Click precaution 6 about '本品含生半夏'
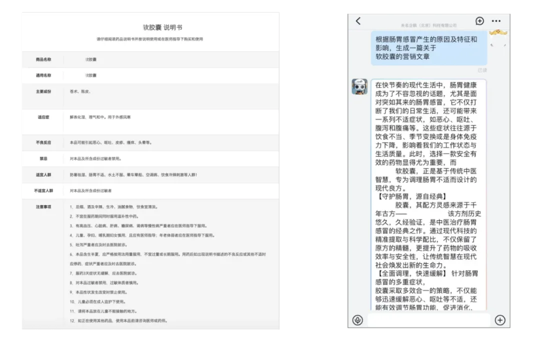 167,259
